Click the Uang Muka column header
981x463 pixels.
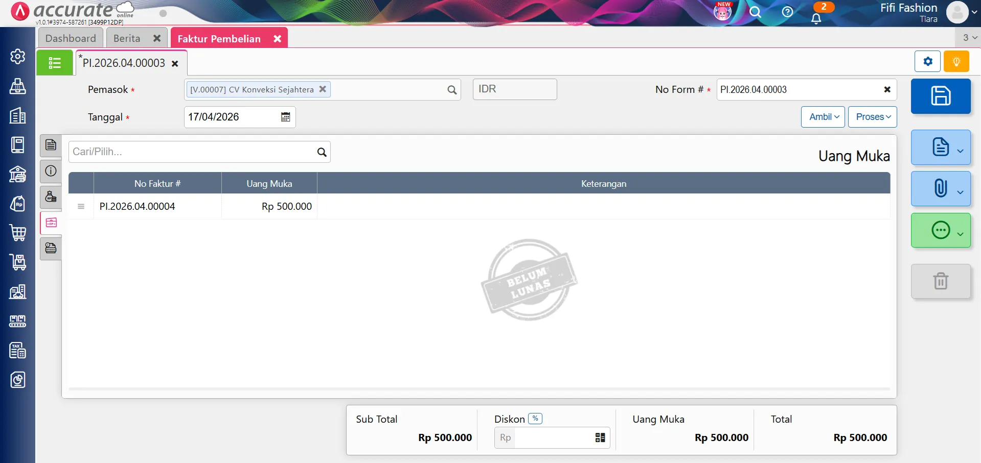pos(269,183)
